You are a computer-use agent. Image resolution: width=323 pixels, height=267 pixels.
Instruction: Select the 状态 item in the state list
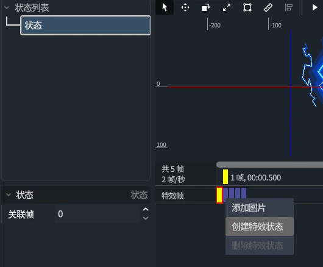click(85, 26)
